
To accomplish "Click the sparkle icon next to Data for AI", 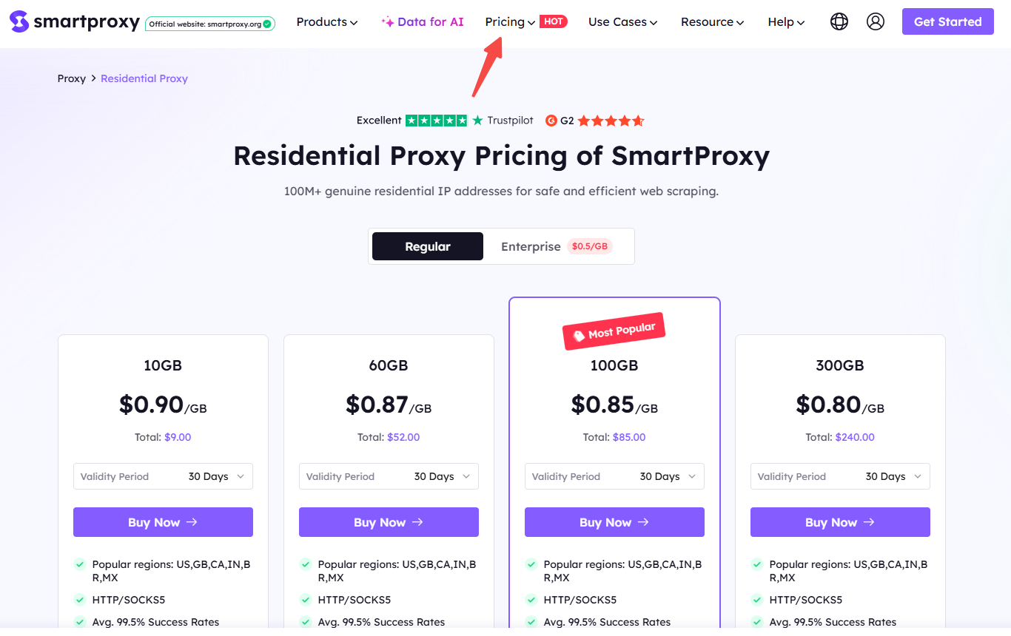I will pyautogui.click(x=387, y=22).
